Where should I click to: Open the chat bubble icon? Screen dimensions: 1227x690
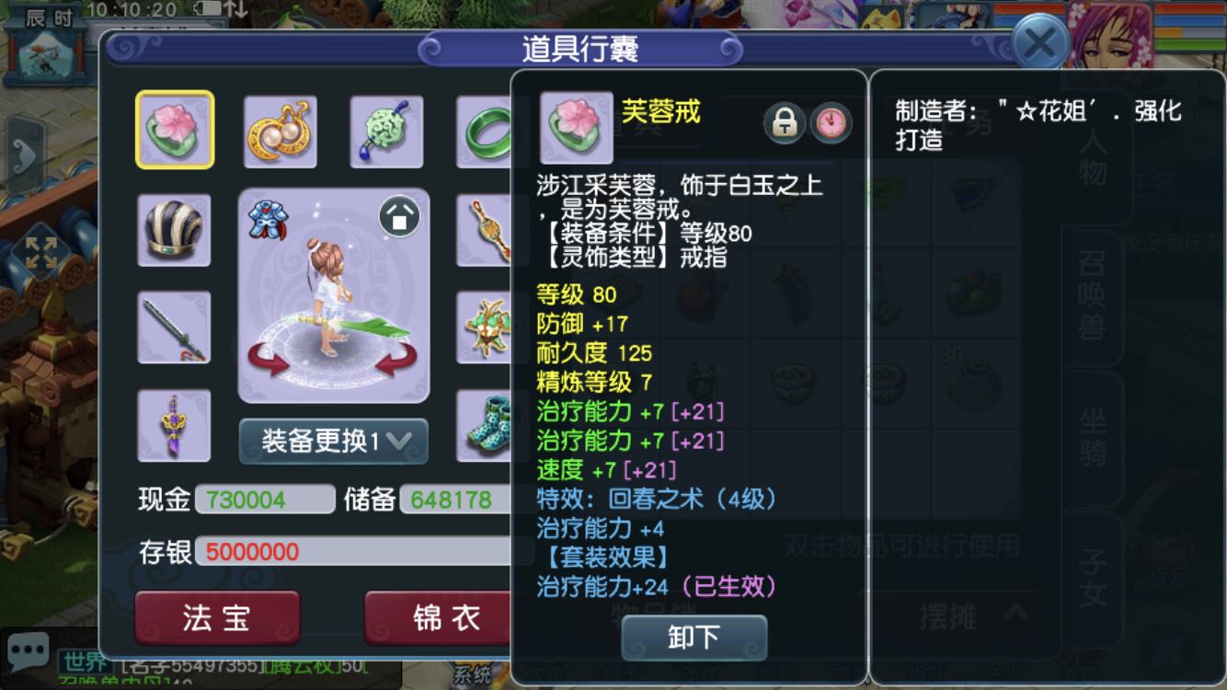pyautogui.click(x=27, y=652)
